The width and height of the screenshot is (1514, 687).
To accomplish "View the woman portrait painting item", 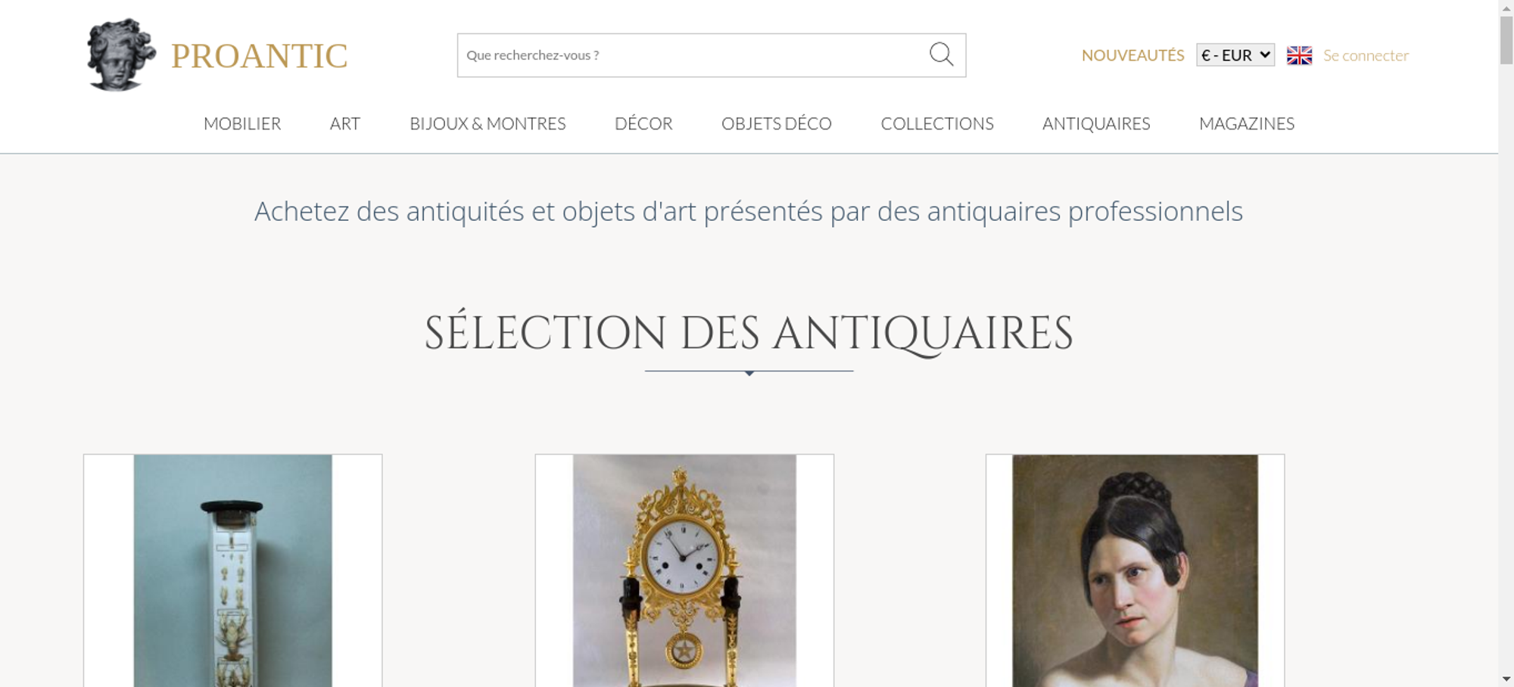I will pyautogui.click(x=1135, y=570).
